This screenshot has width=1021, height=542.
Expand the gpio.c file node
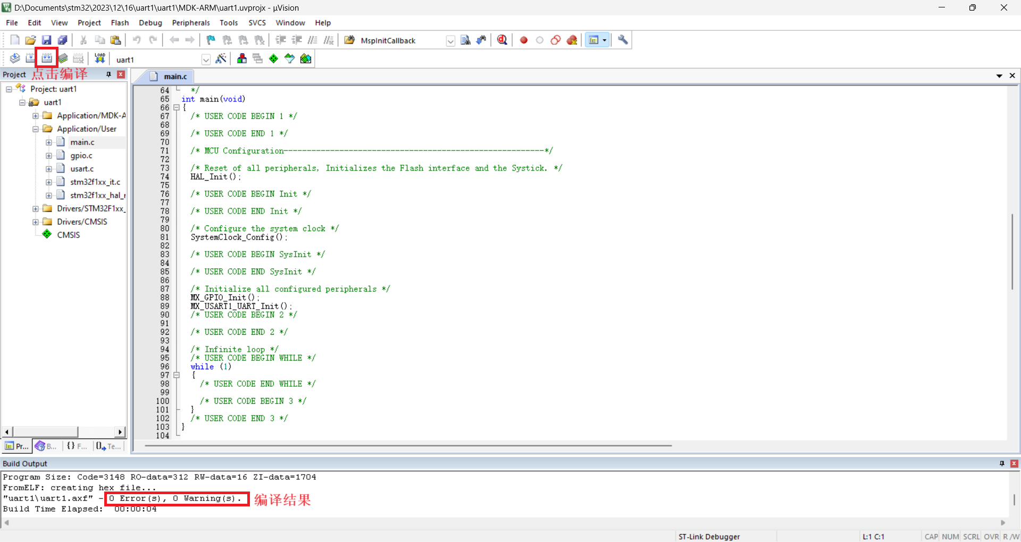click(x=48, y=156)
